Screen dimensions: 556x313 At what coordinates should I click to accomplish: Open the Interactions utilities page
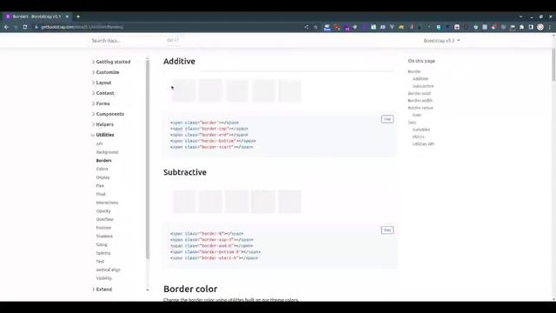107,203
